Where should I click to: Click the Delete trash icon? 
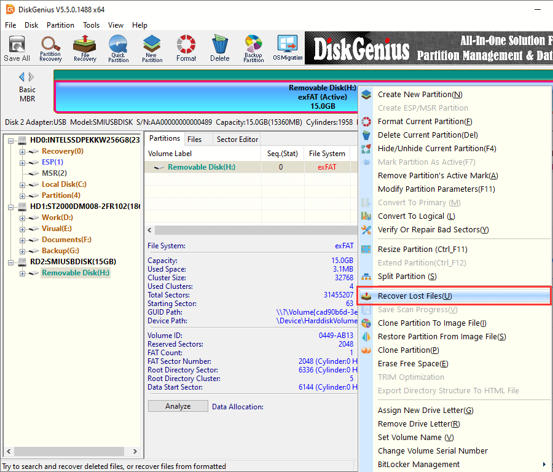coord(219,48)
